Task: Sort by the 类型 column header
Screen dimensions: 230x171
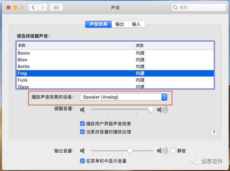Action: 174,45
